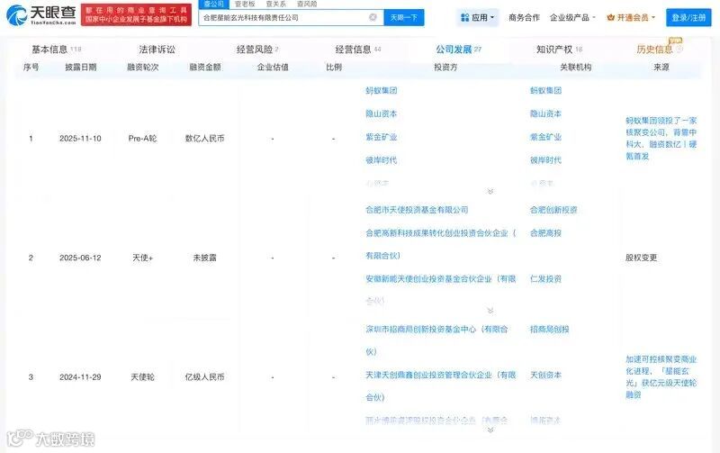This screenshot has height=453, width=720.
Task: Click the 融资轮次 column header
Action: click(143, 67)
